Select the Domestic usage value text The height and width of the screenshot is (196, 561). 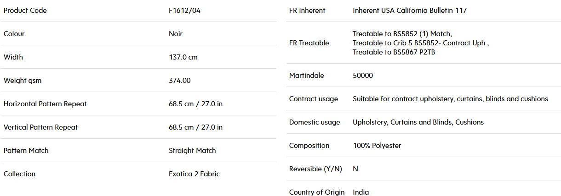[418, 122]
